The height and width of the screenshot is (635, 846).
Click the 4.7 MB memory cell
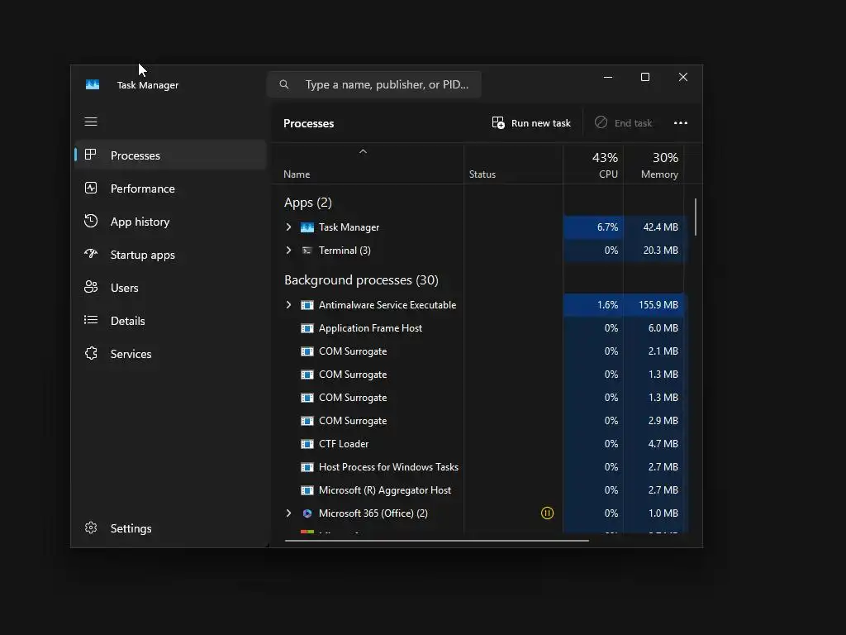(x=654, y=444)
